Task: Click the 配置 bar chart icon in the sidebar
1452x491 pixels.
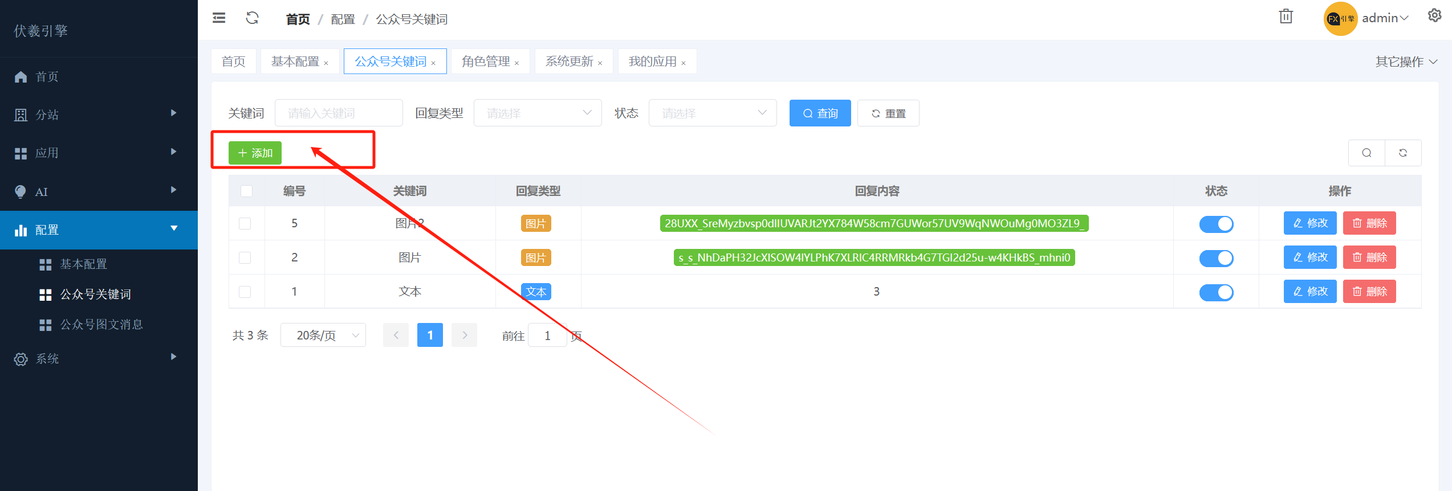Action: click(x=21, y=230)
